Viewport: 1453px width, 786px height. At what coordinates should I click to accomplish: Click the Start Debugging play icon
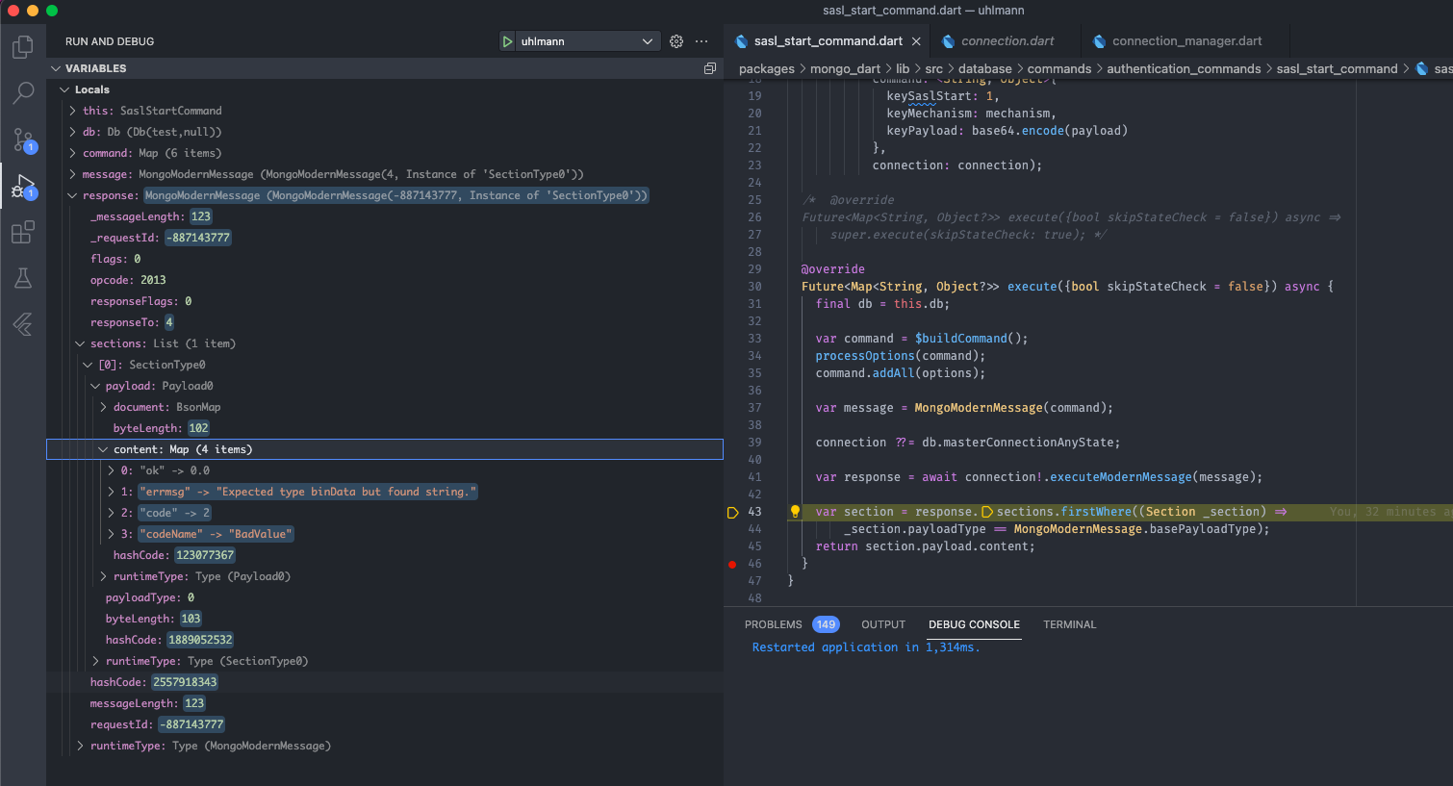pos(507,41)
